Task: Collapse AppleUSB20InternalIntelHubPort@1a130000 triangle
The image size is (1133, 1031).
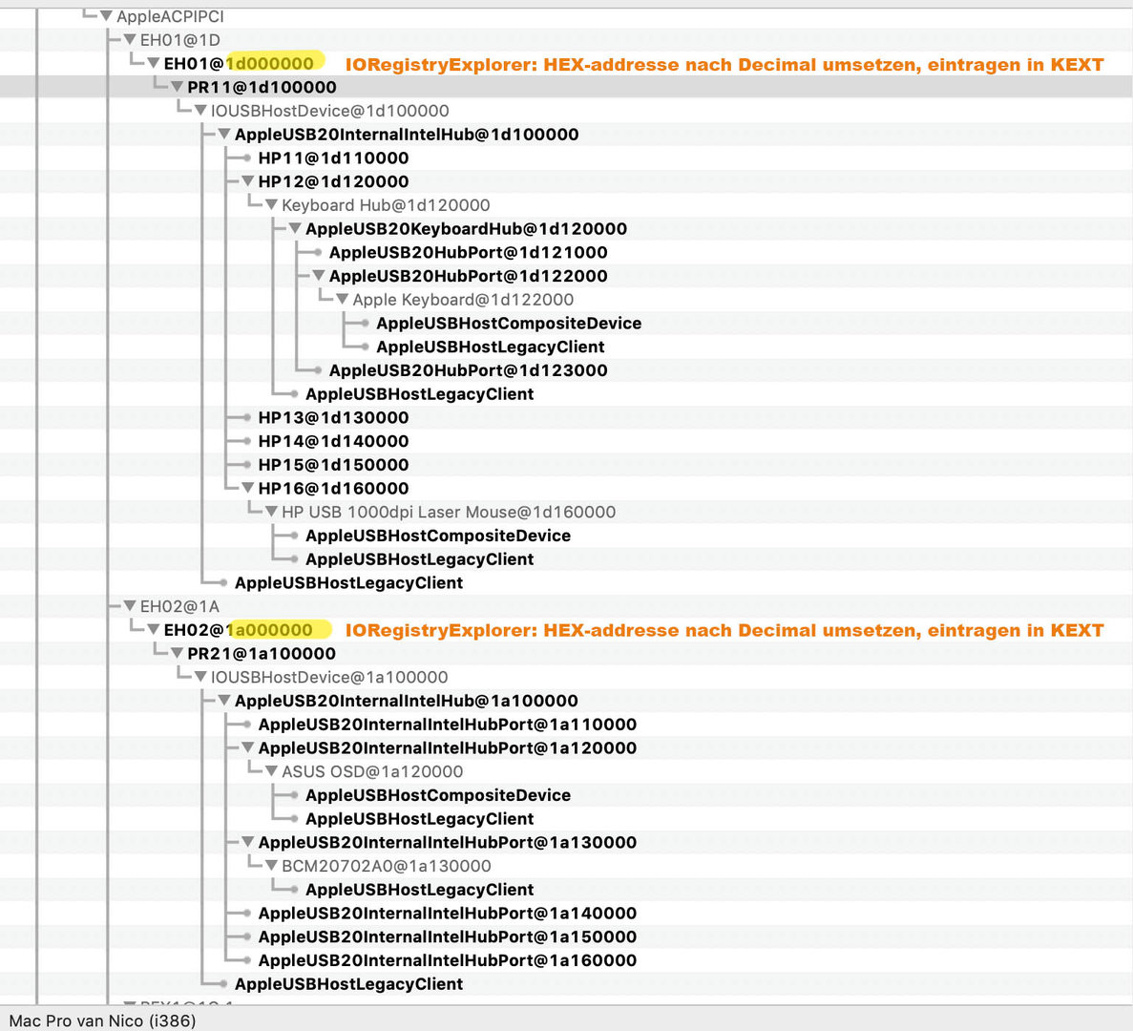Action: pyautogui.click(x=248, y=842)
